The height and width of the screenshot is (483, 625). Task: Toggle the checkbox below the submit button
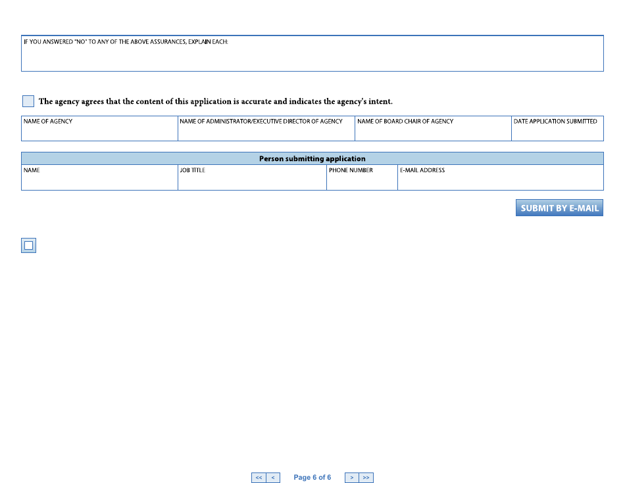click(x=28, y=245)
